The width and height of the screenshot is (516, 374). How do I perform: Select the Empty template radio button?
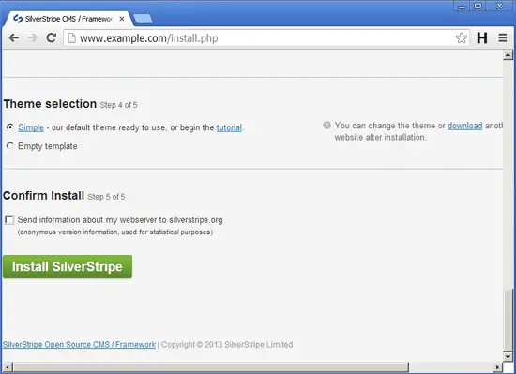pyautogui.click(x=10, y=145)
